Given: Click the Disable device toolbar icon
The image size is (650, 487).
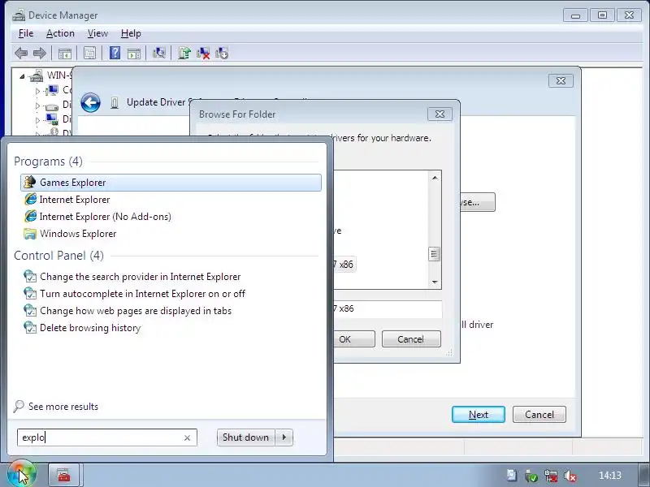Looking at the screenshot, I should pos(222,53).
